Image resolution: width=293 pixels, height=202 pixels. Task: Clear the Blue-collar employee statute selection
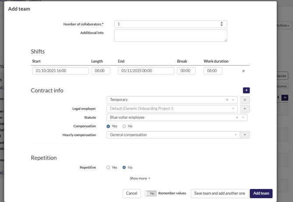point(237,117)
